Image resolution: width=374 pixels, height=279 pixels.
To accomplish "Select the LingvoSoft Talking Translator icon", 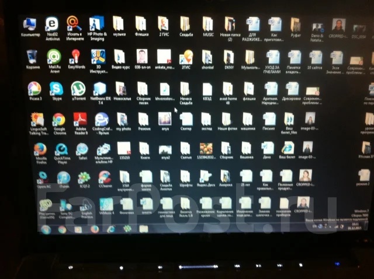I will (38, 123).
